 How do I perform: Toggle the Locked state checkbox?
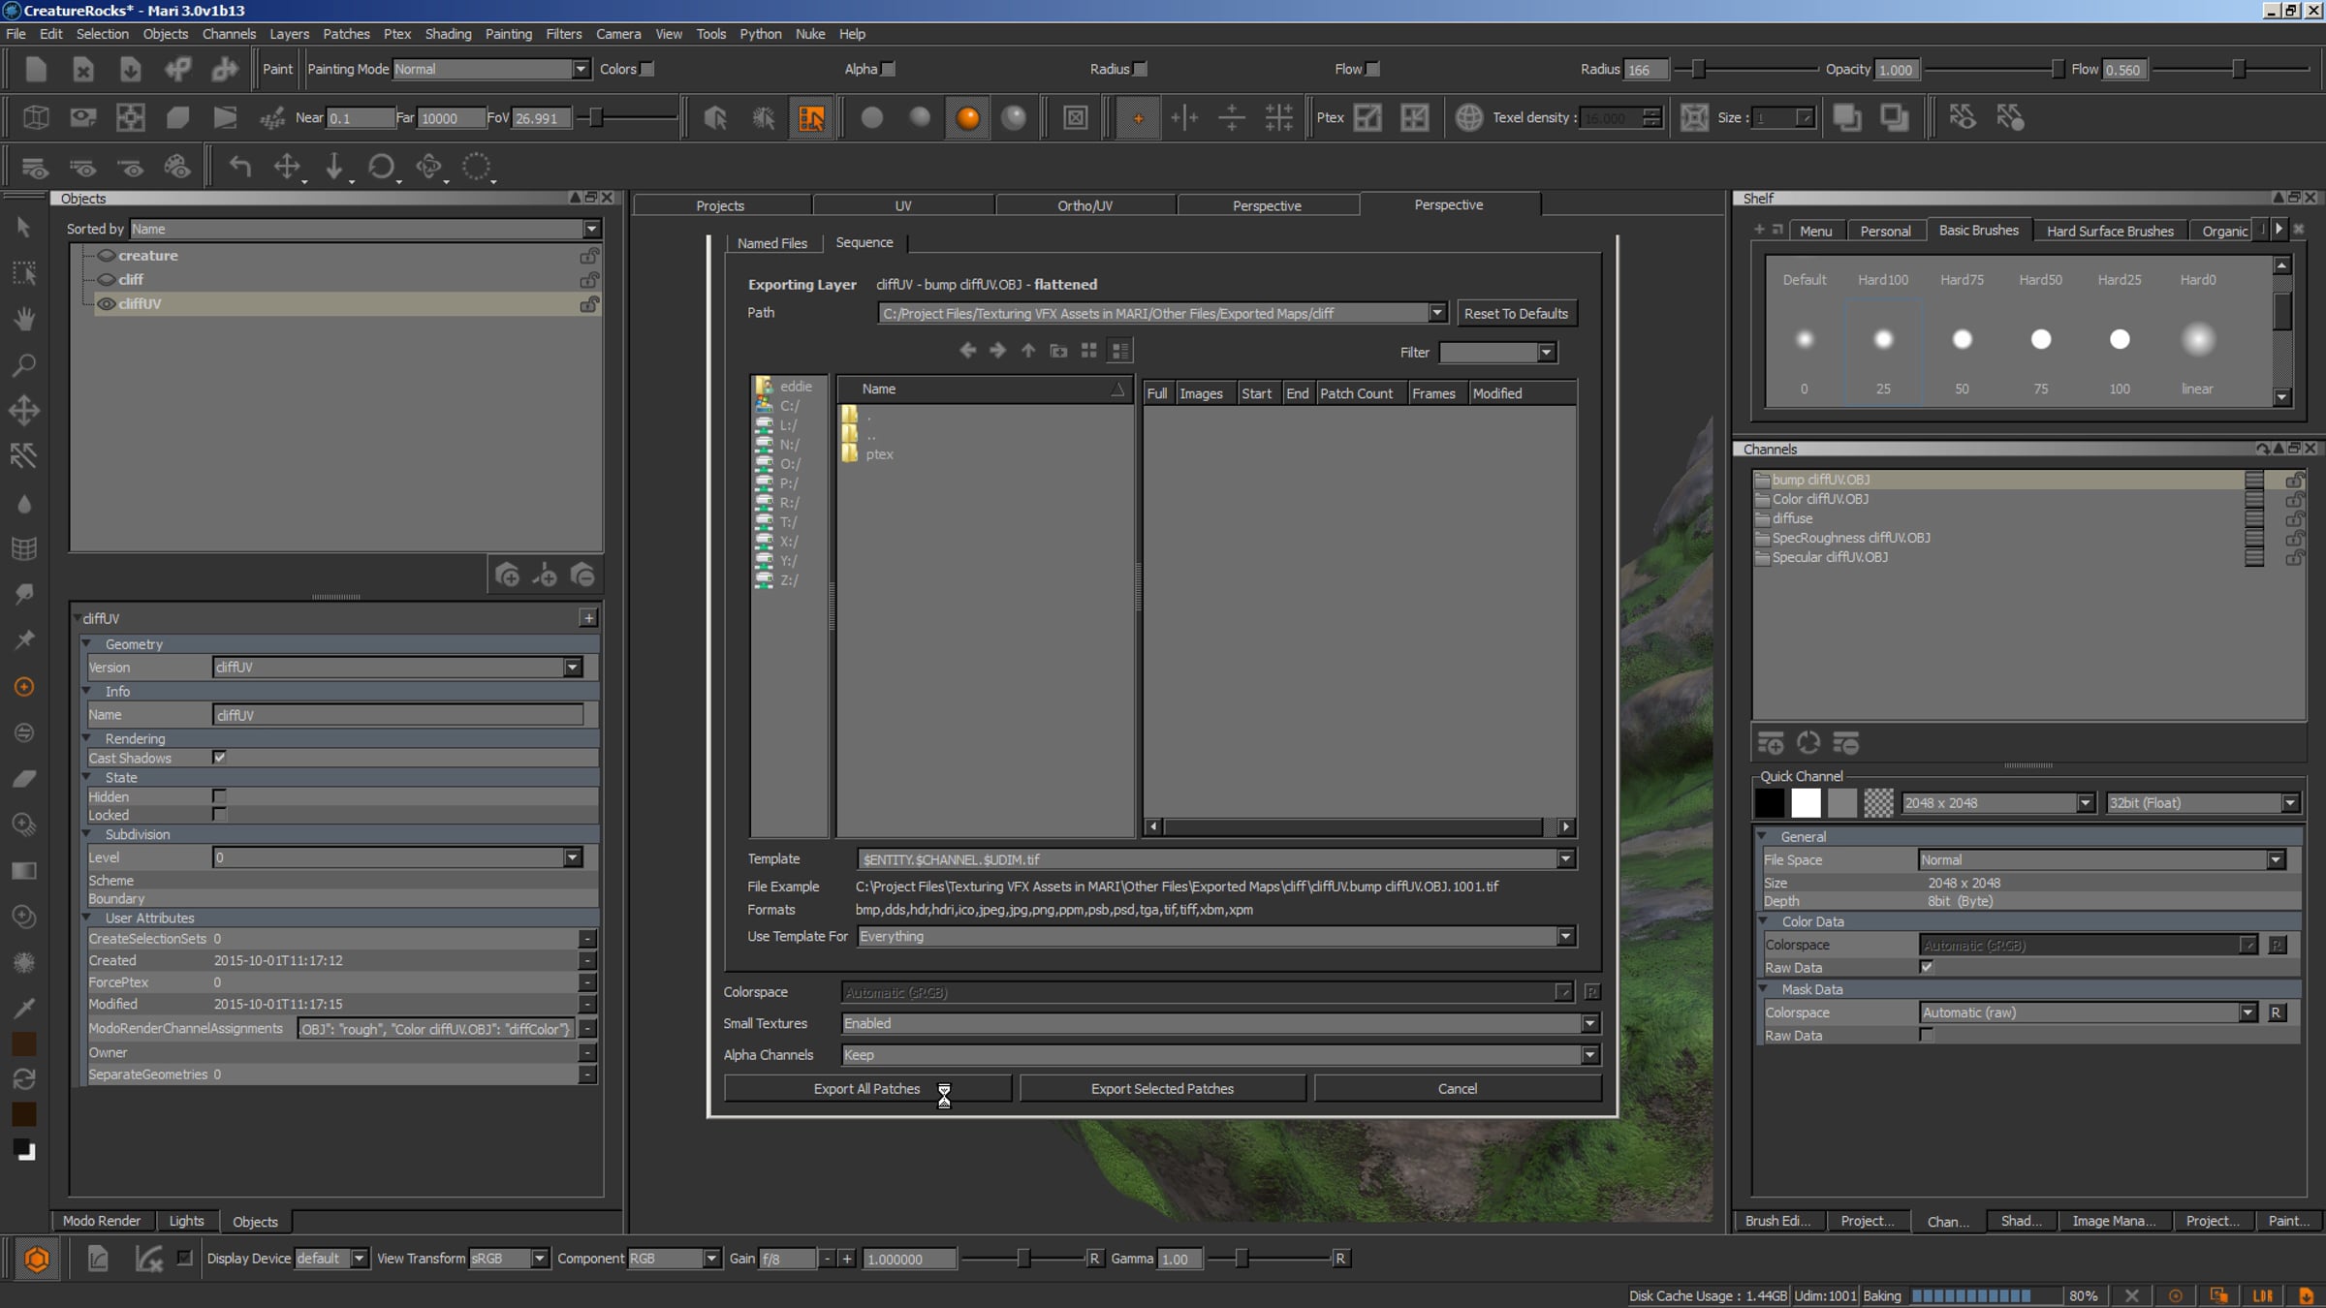(219, 815)
